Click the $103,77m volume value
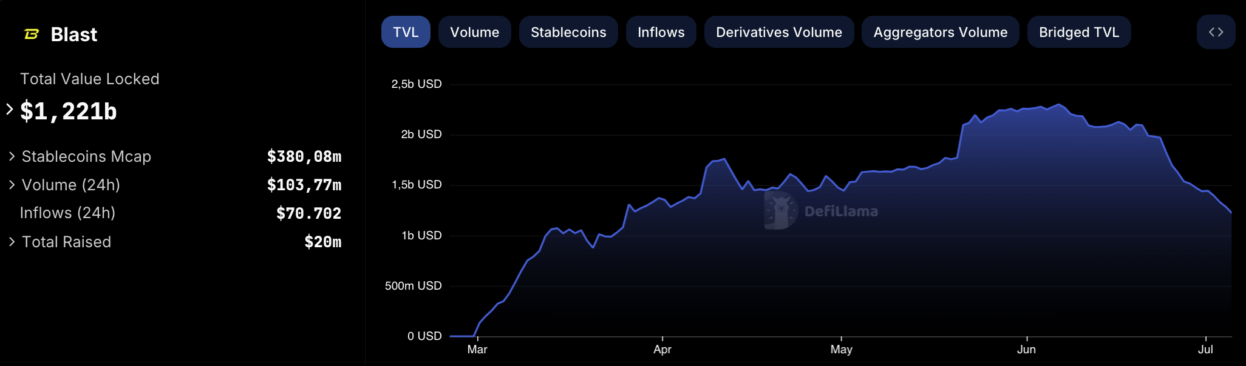The height and width of the screenshot is (366, 1246). coord(304,185)
